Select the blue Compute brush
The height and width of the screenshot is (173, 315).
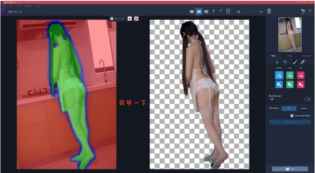pos(279,76)
